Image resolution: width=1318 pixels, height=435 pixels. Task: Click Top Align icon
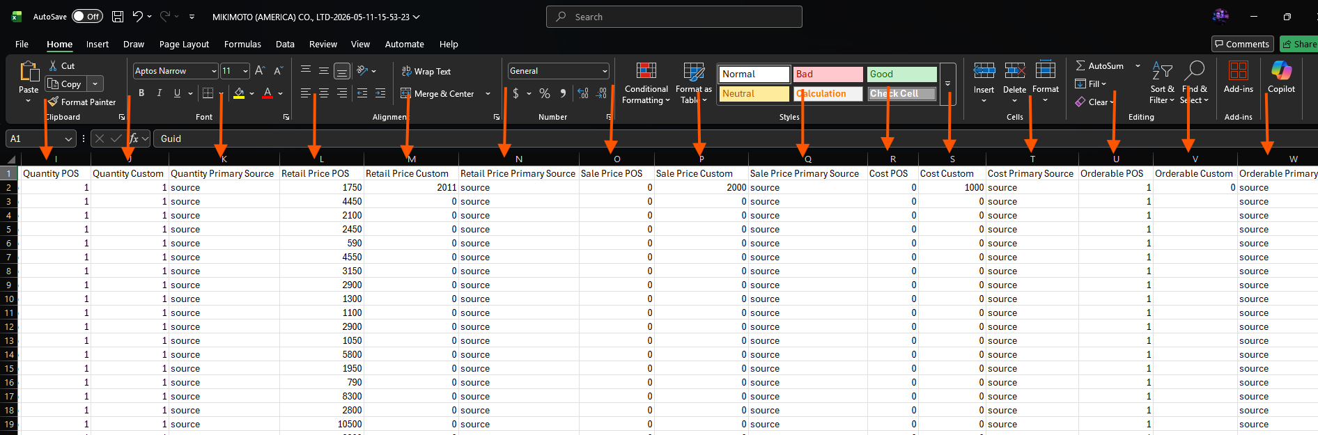306,70
